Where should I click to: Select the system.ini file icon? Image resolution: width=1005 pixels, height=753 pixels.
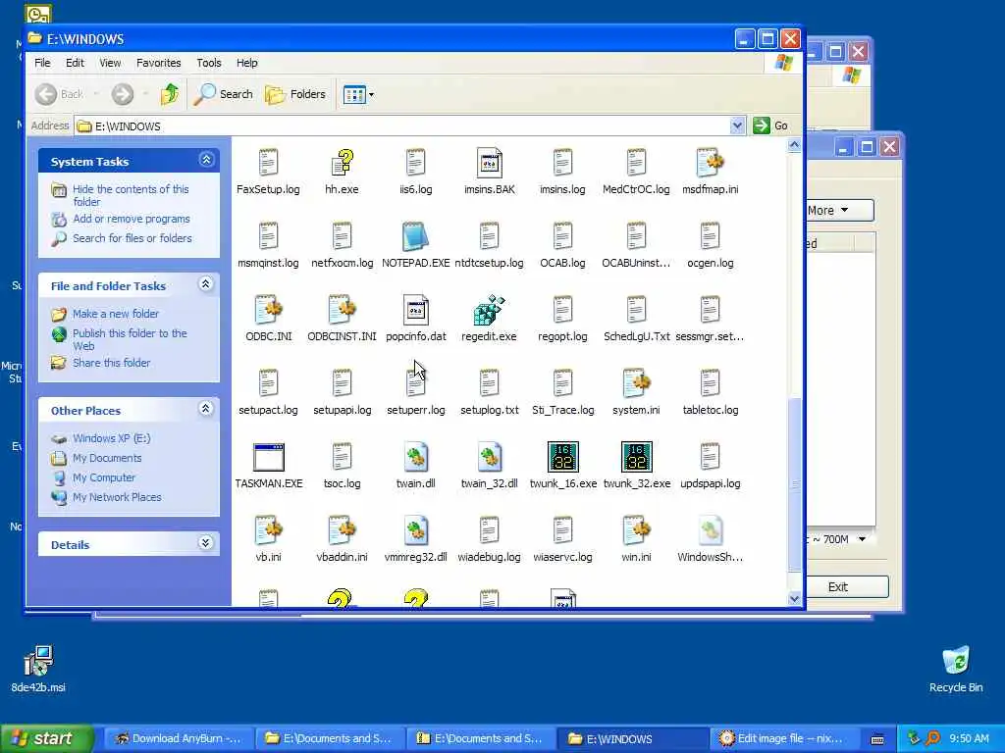pyautogui.click(x=636, y=383)
